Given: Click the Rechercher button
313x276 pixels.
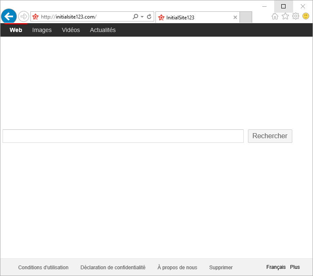Looking at the screenshot, I should click(x=270, y=136).
